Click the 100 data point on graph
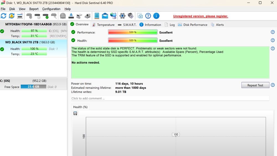 point(176,135)
